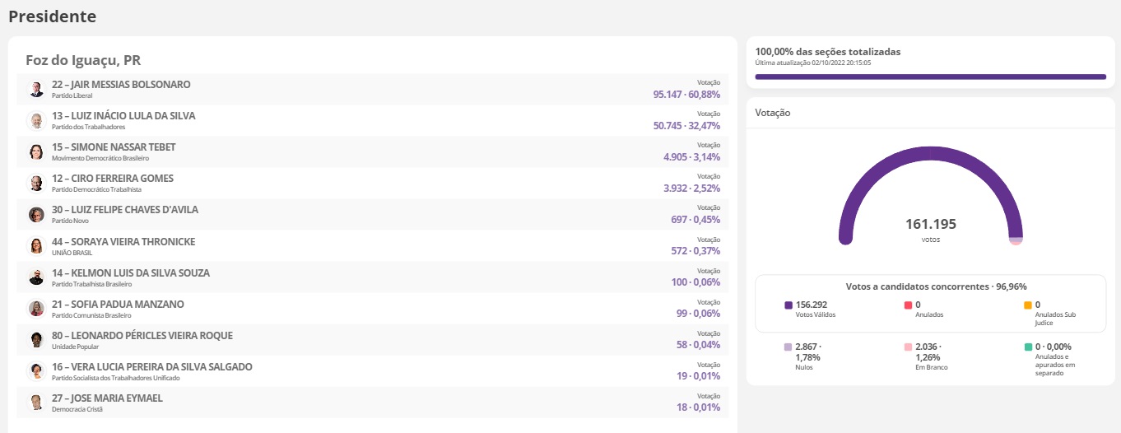Click the pink Em Branco legend swatch
The image size is (1121, 433).
click(908, 347)
